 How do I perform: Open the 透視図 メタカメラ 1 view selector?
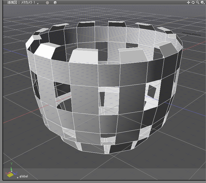coord(21,2)
